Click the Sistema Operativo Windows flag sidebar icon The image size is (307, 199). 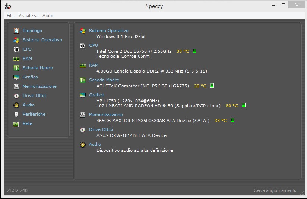pyautogui.click(x=16, y=40)
